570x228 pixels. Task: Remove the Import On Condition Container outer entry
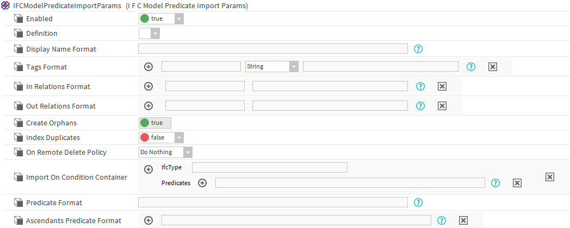tap(550, 177)
